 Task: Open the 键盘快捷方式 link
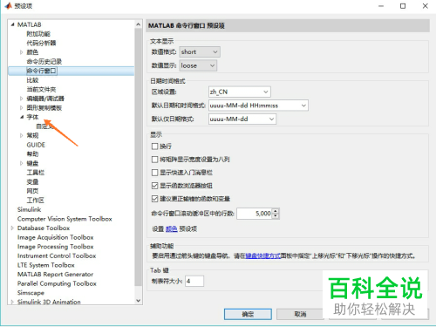pos(263,256)
